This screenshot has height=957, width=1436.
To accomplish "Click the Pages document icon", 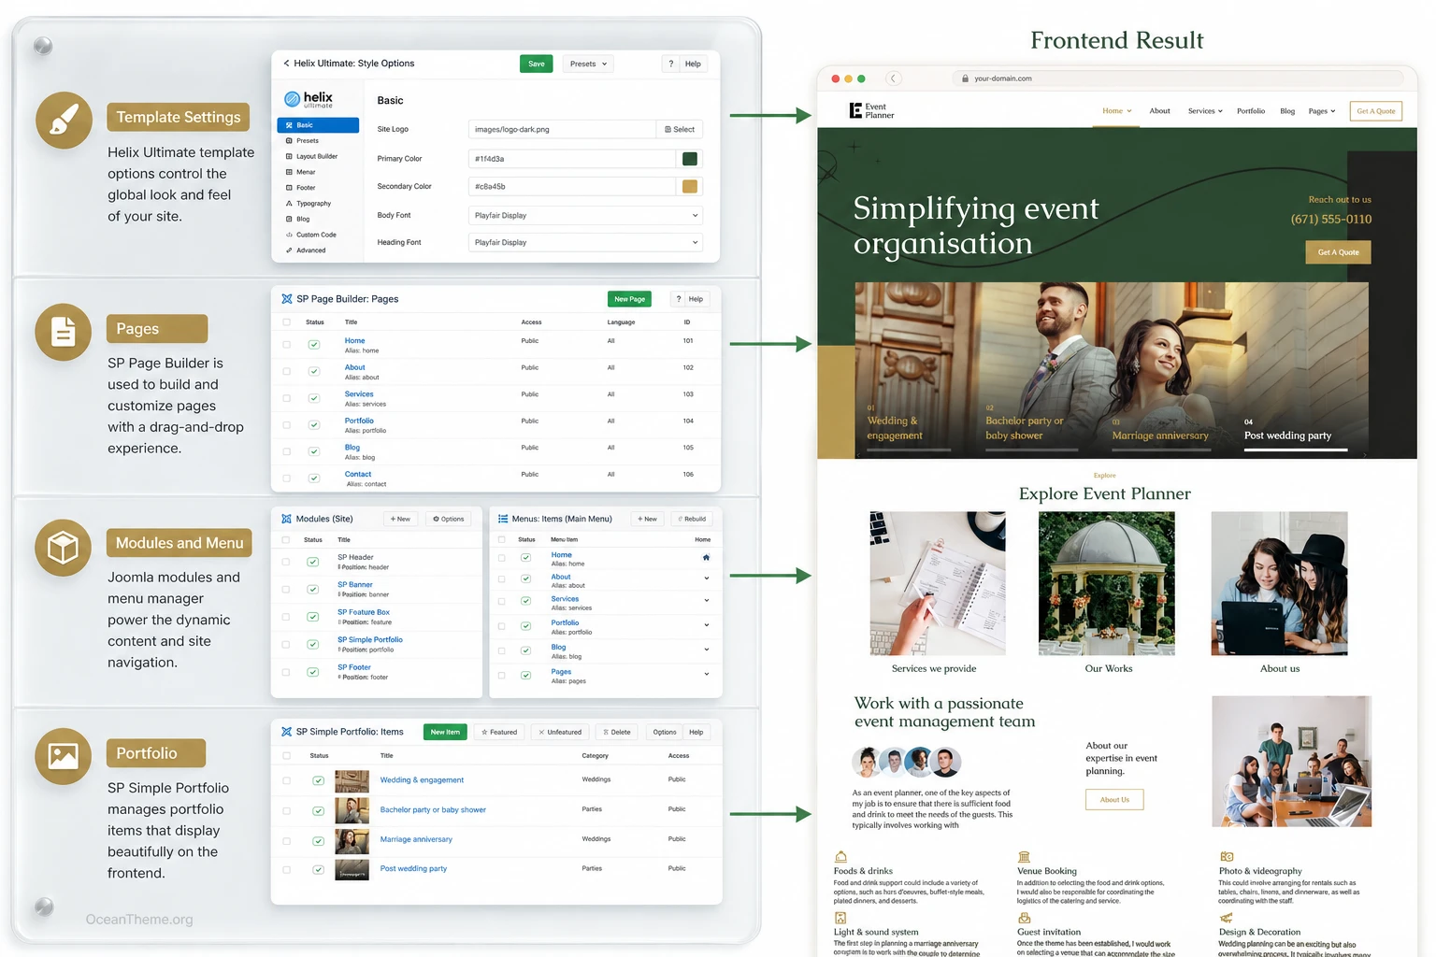I will [x=64, y=332].
